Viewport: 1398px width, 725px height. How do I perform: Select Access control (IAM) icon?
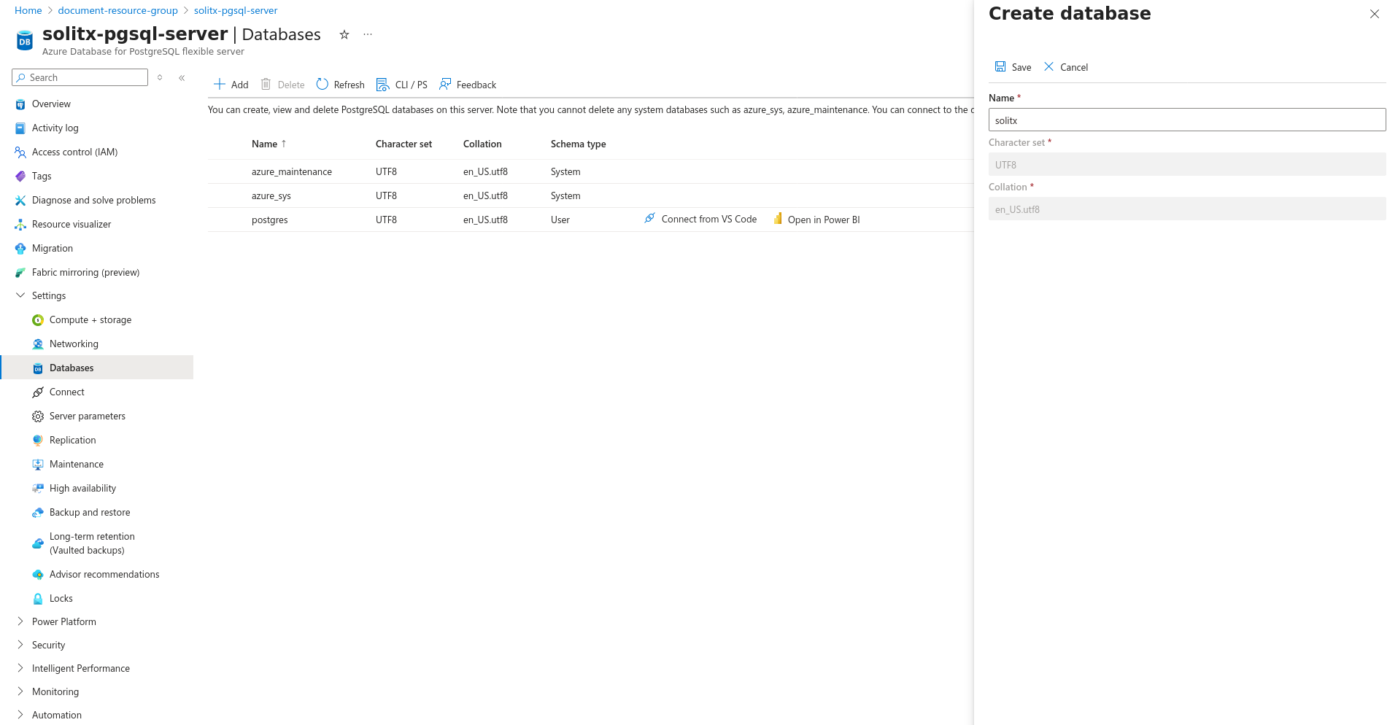20,152
